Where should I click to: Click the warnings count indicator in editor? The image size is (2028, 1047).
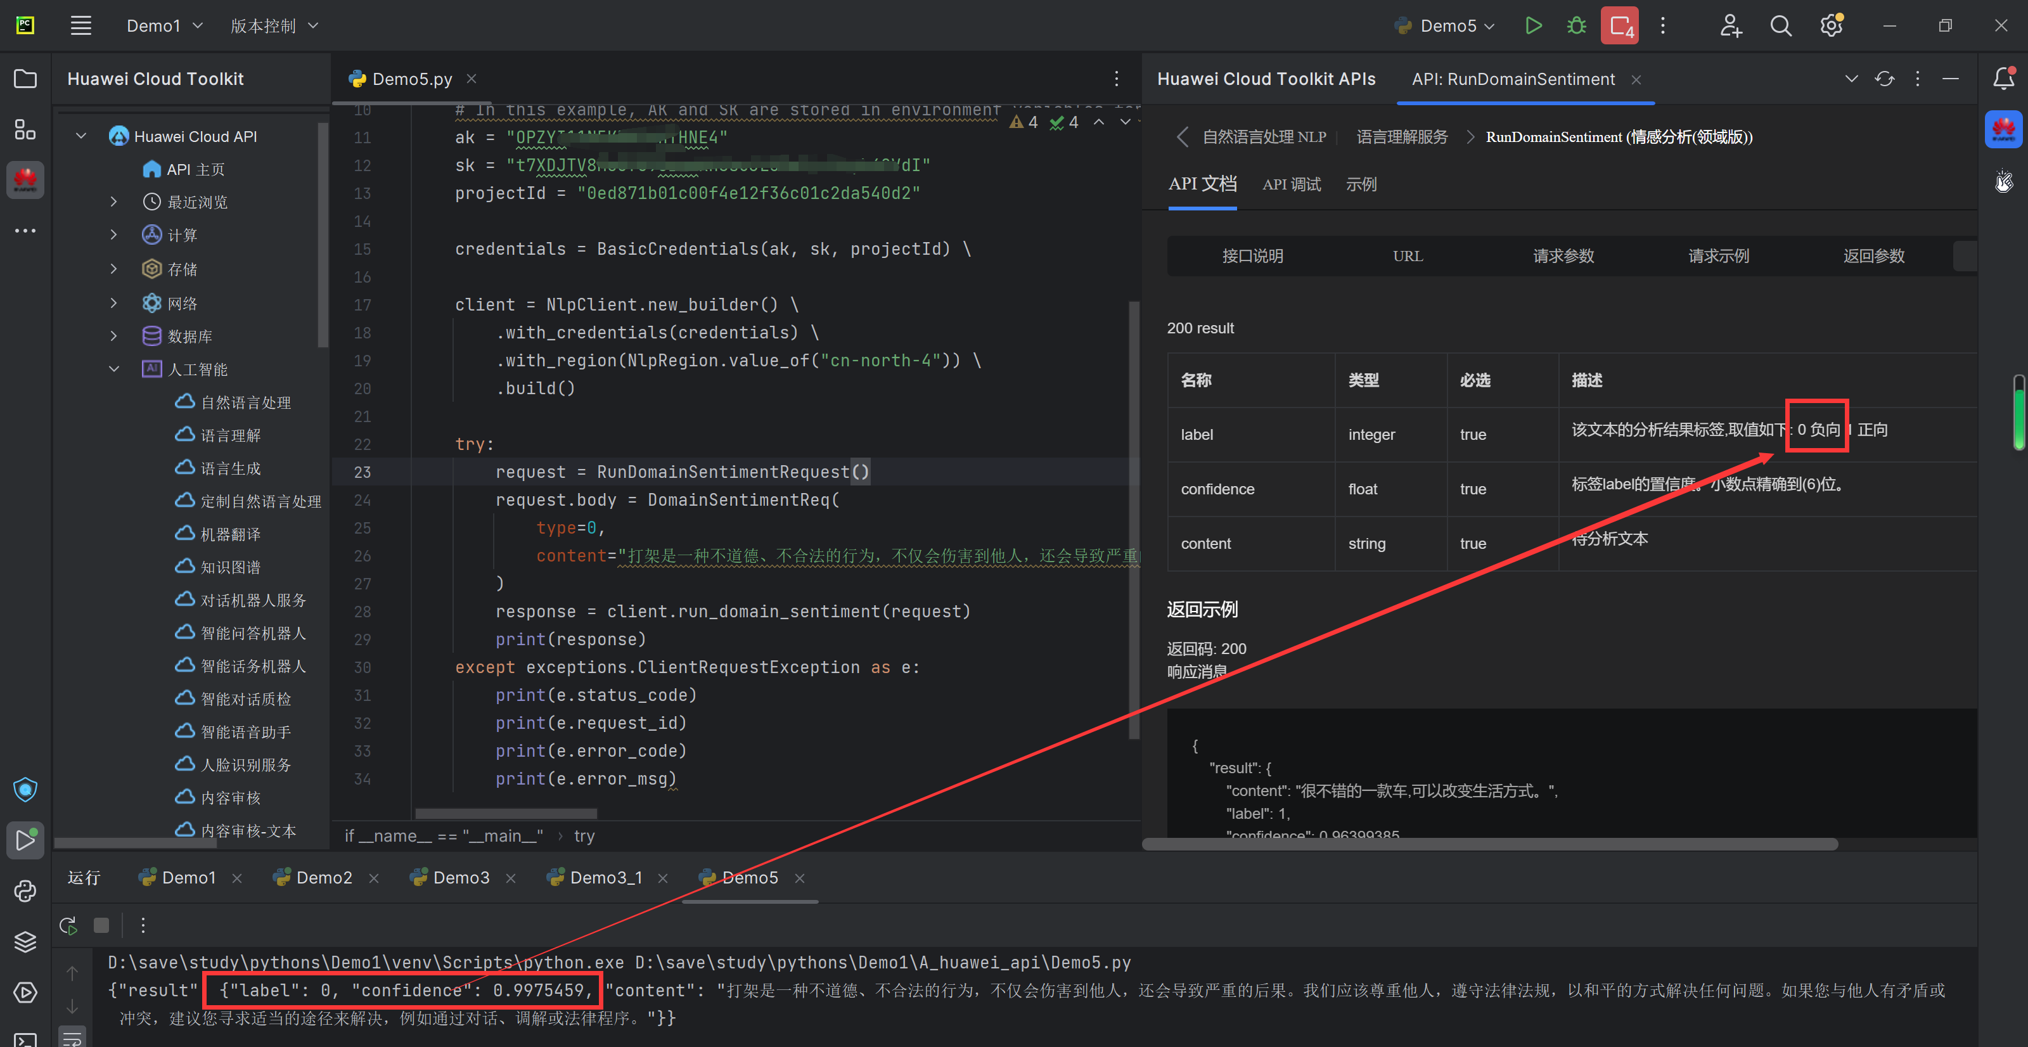point(1024,122)
